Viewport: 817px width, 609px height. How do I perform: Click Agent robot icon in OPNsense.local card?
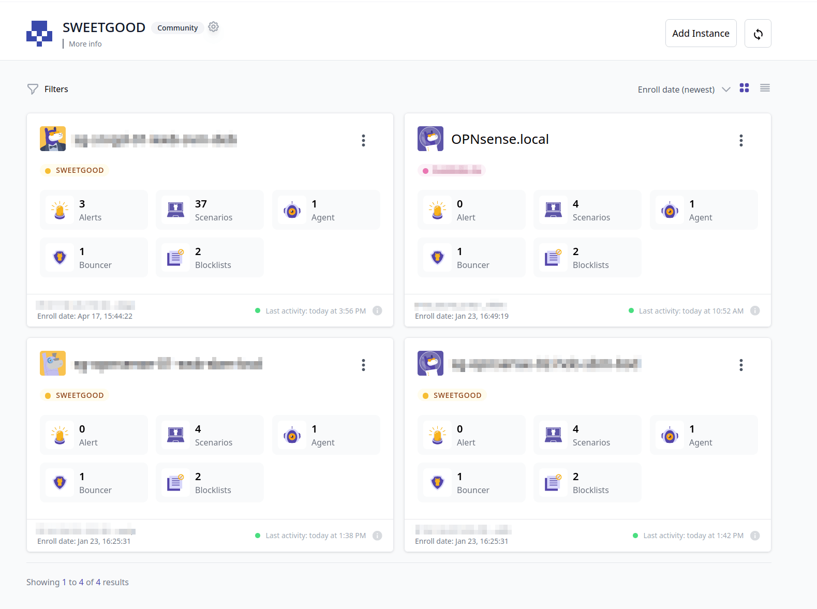(670, 210)
